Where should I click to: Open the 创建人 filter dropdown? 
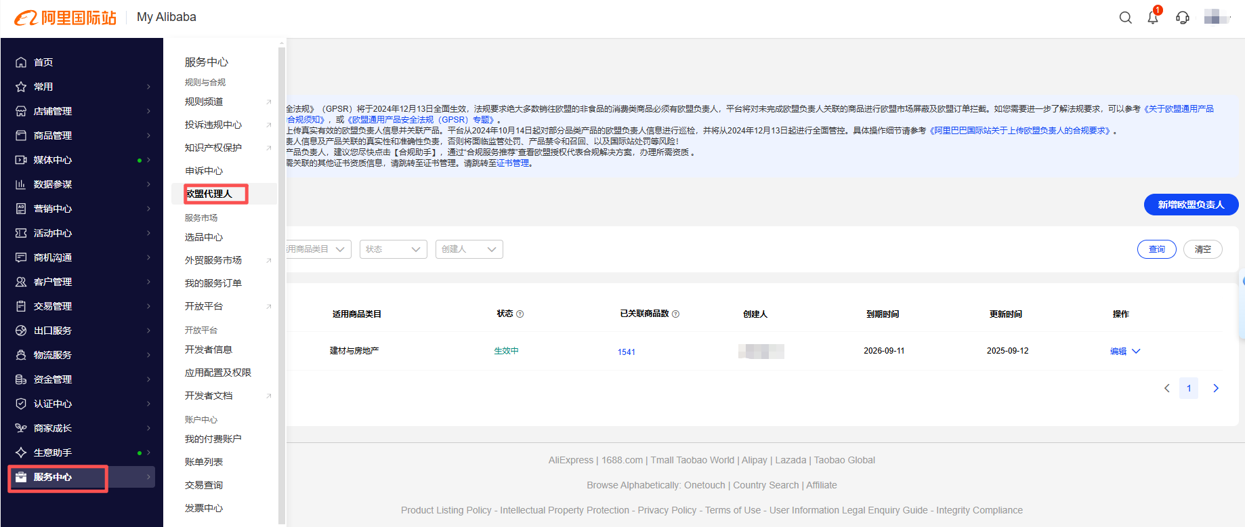[469, 249]
